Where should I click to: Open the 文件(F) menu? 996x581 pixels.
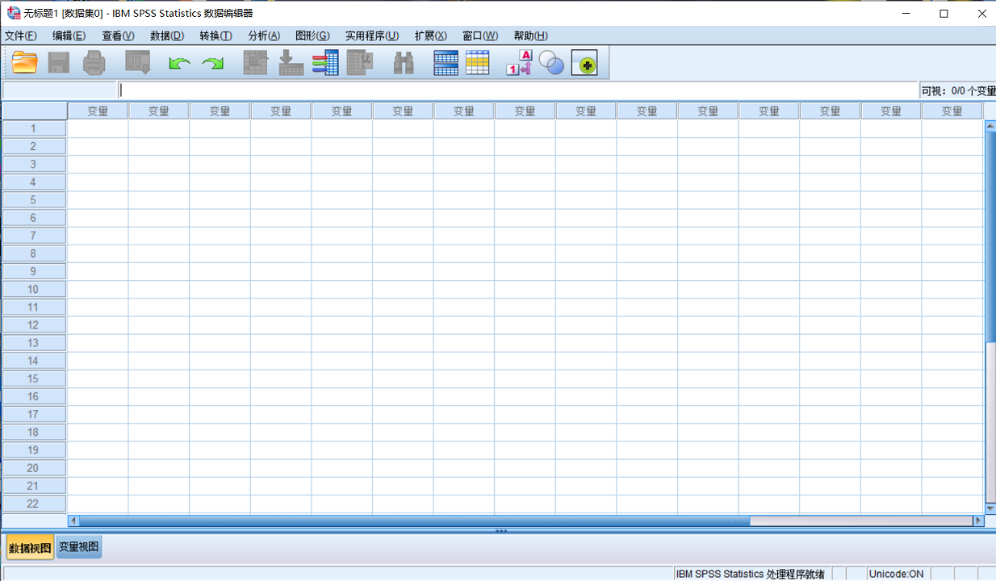[20, 36]
